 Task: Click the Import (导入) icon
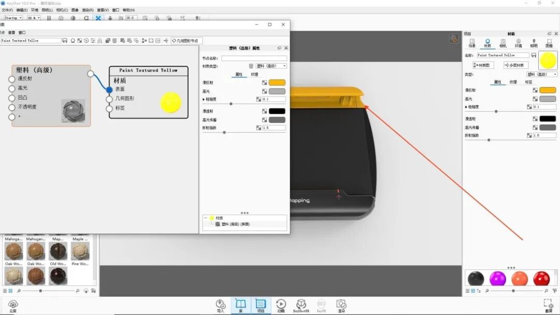[x=220, y=305]
